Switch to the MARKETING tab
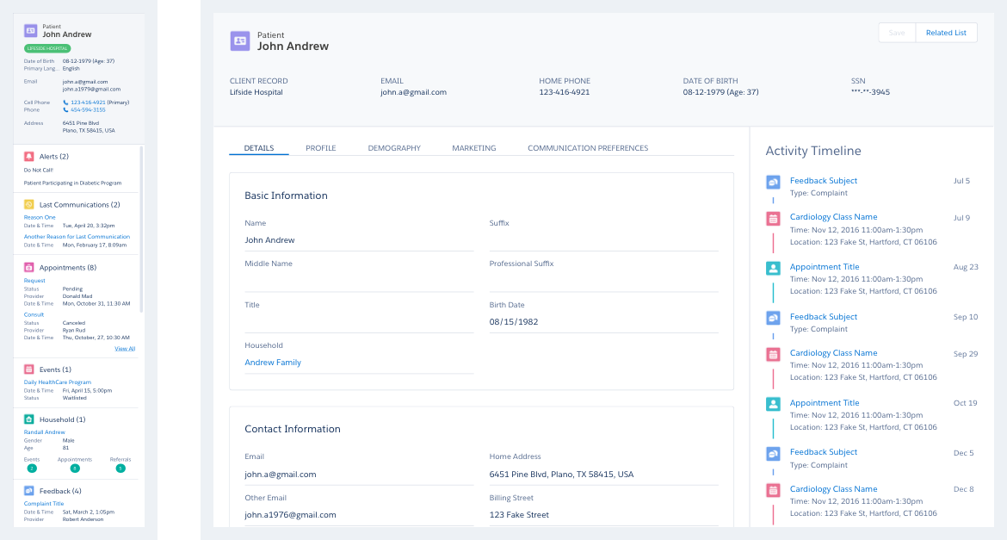Image resolution: width=1007 pixels, height=540 pixels. pyautogui.click(x=473, y=147)
